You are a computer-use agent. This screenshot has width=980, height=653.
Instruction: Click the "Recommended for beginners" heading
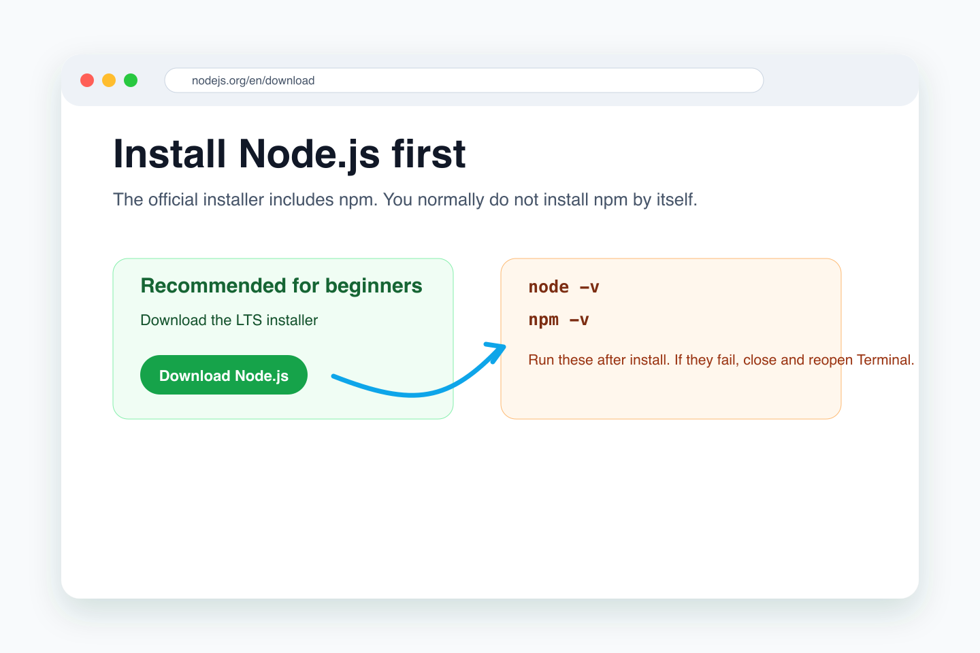[281, 286]
